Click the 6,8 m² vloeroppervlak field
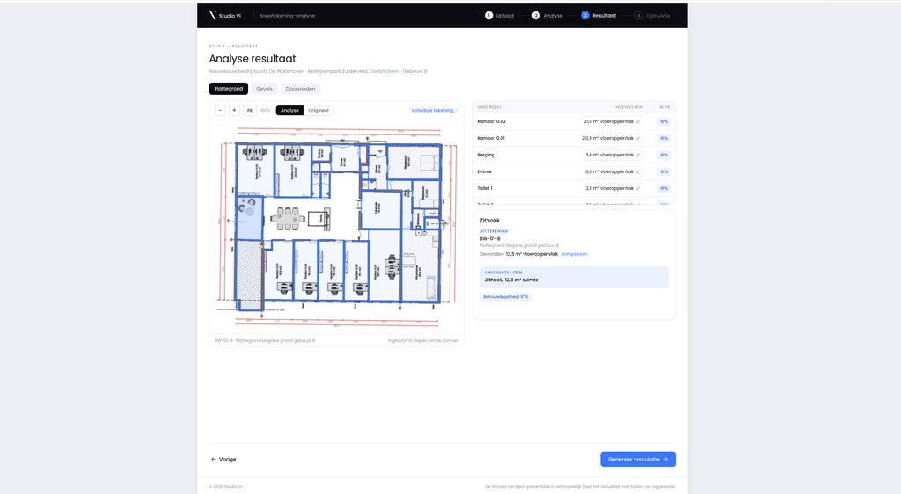This screenshot has height=494, width=901. tap(612, 171)
